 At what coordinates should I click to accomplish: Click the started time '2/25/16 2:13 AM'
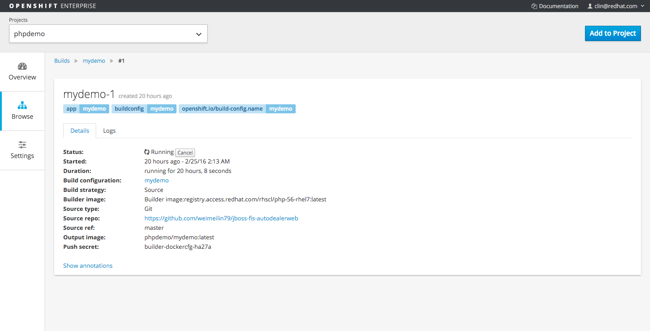pyautogui.click(x=207, y=161)
